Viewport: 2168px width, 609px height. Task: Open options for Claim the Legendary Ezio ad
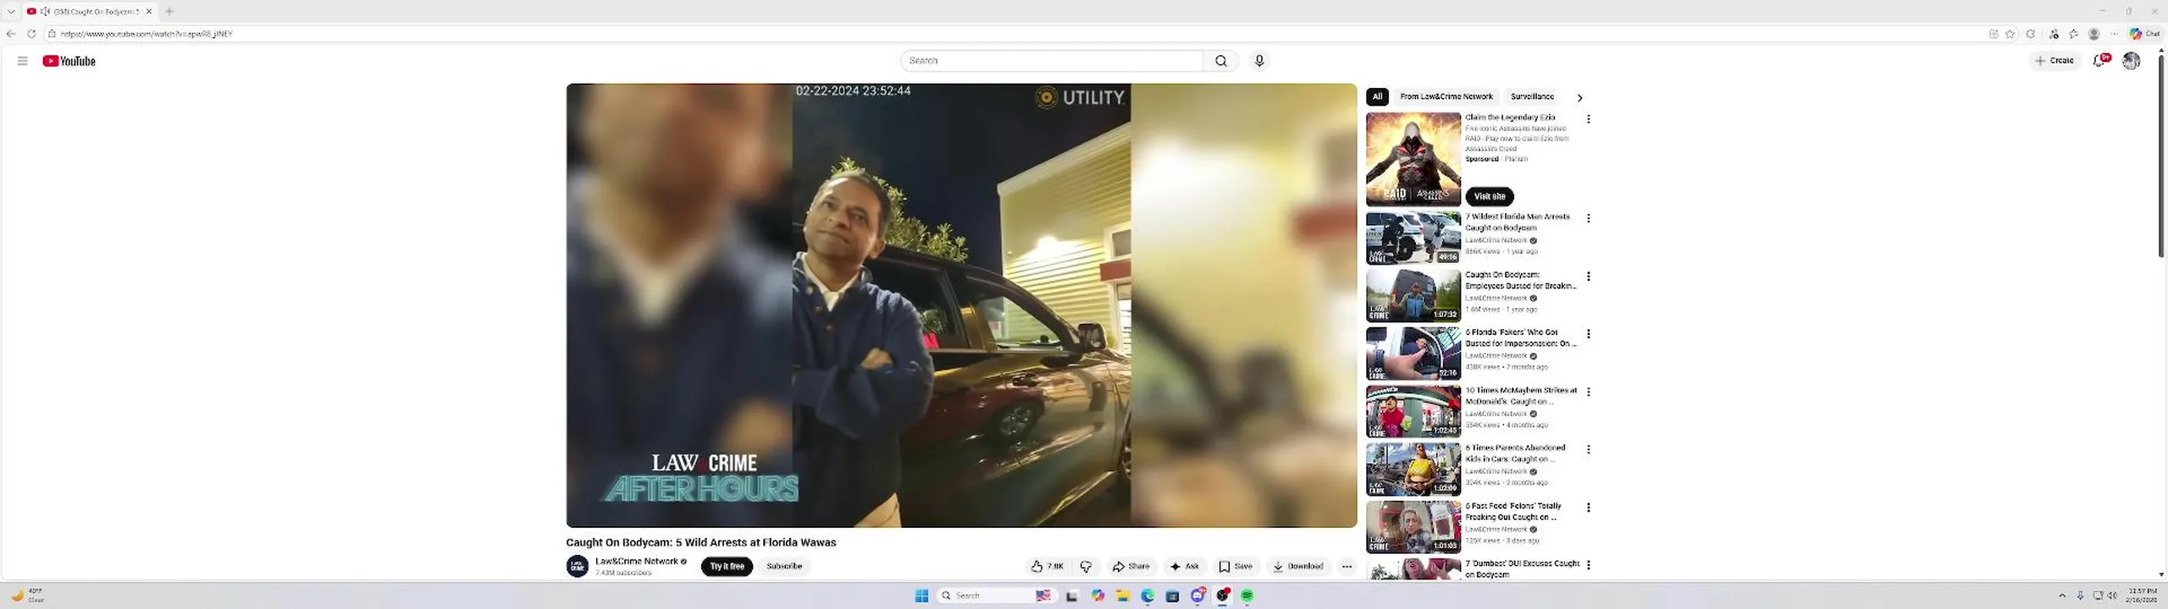(x=1589, y=119)
